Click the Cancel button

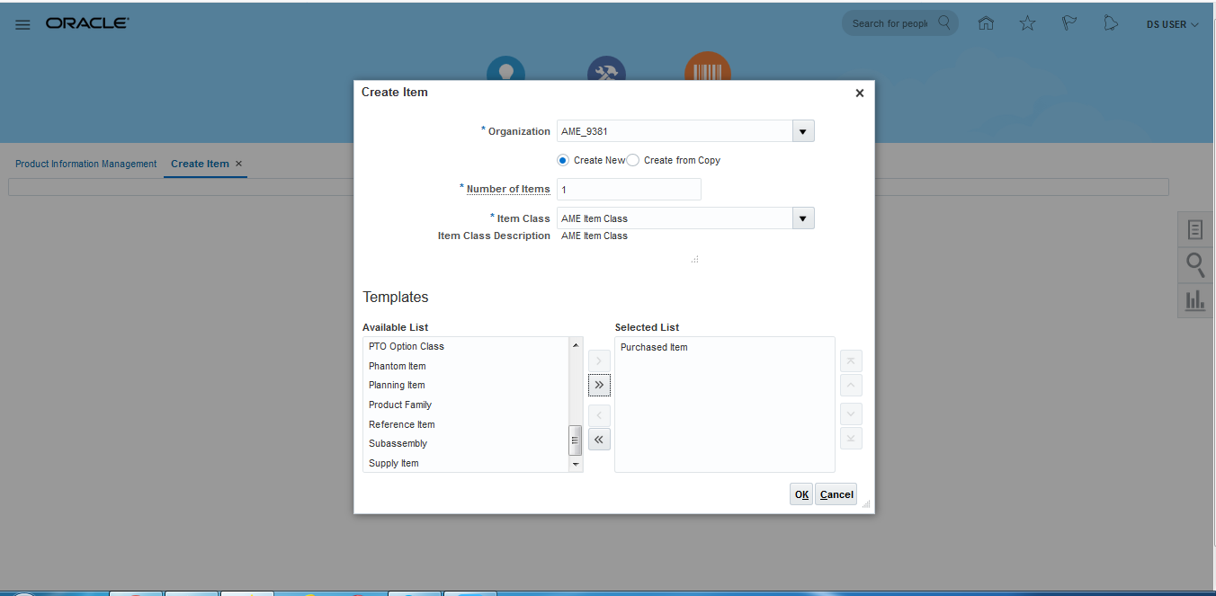[x=836, y=494]
